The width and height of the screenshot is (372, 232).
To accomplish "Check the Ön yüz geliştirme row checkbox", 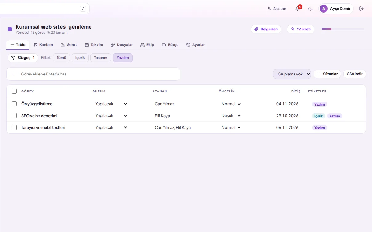I will pyautogui.click(x=14, y=104).
